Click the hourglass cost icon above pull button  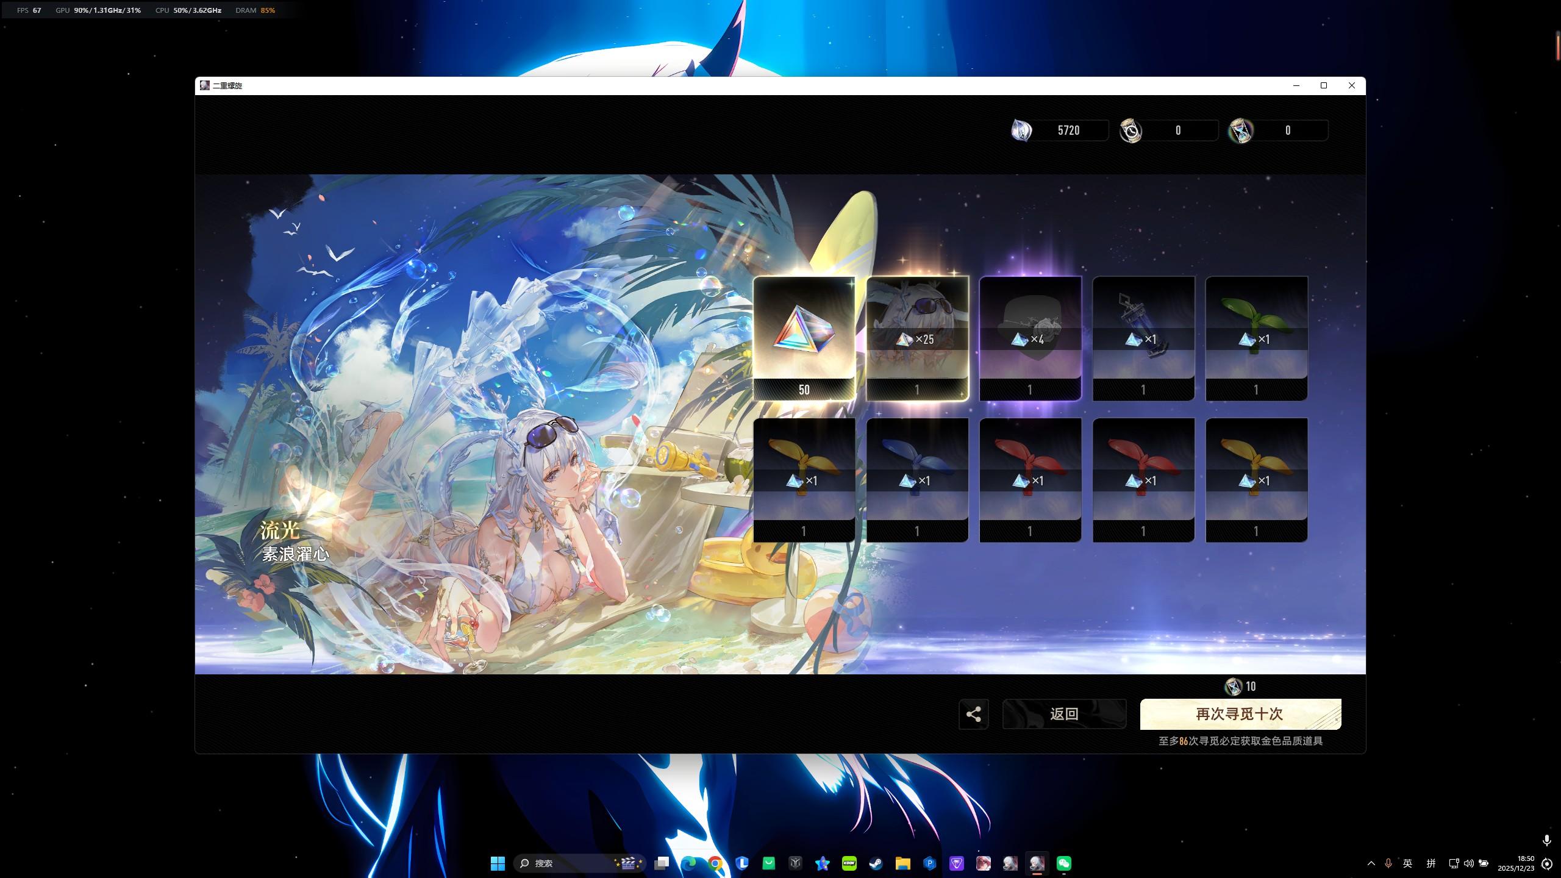(x=1233, y=687)
